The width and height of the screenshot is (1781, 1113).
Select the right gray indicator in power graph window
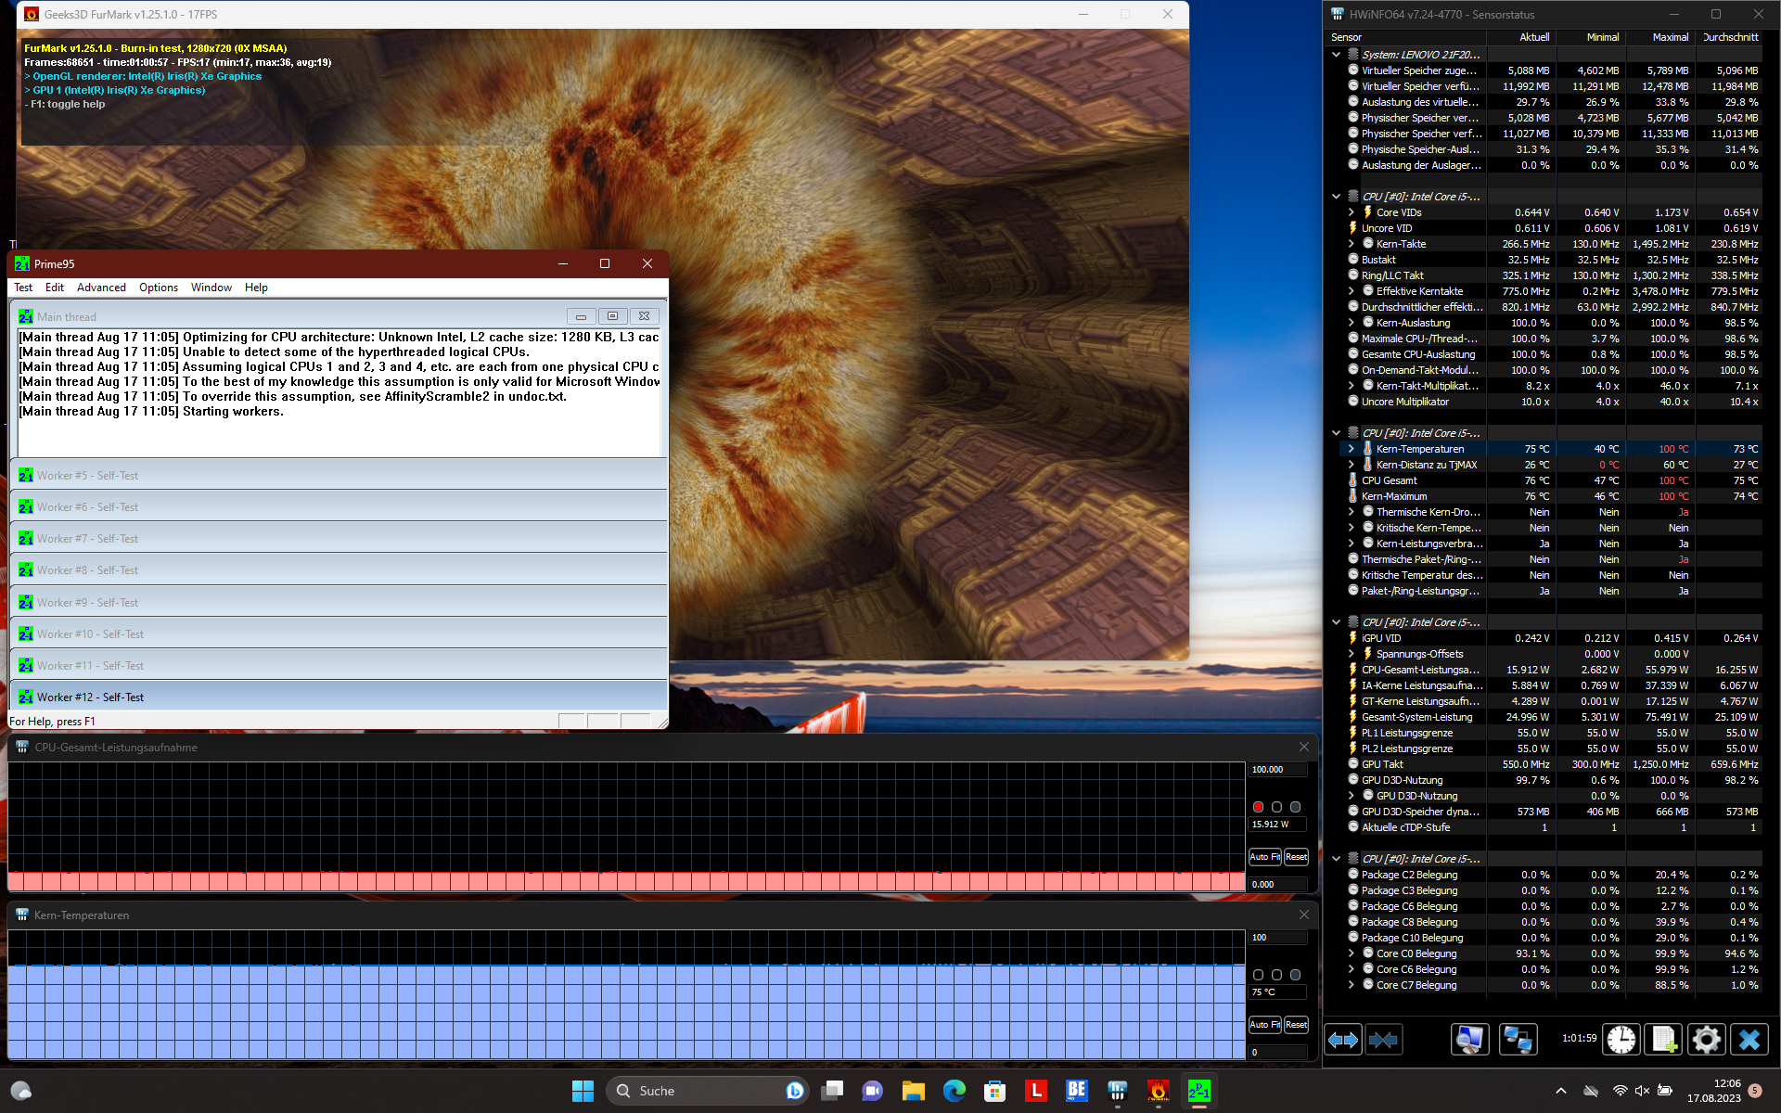click(1295, 807)
